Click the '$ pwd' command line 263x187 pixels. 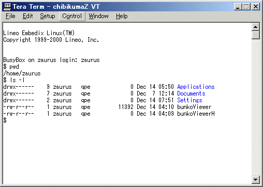coord(11,67)
